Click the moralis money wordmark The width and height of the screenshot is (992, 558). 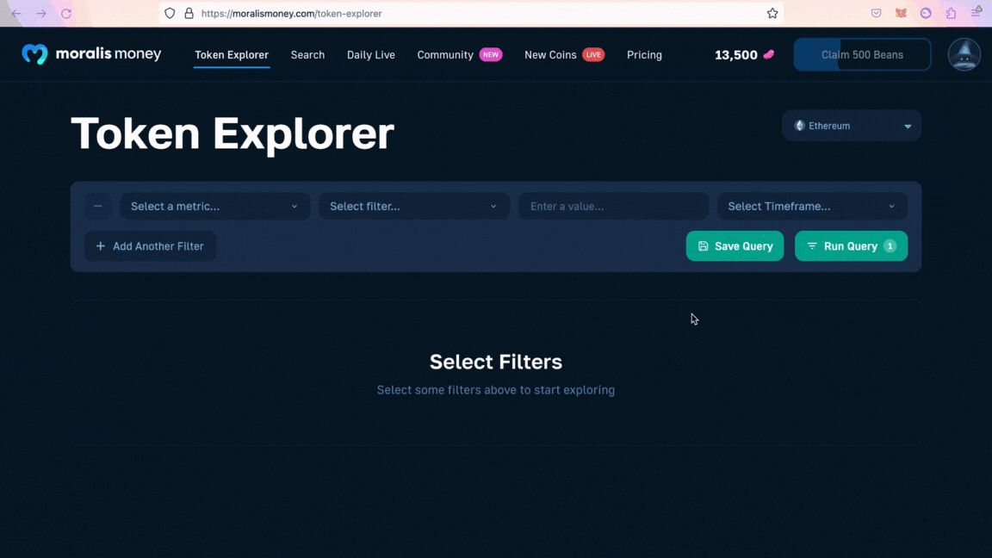click(x=108, y=54)
